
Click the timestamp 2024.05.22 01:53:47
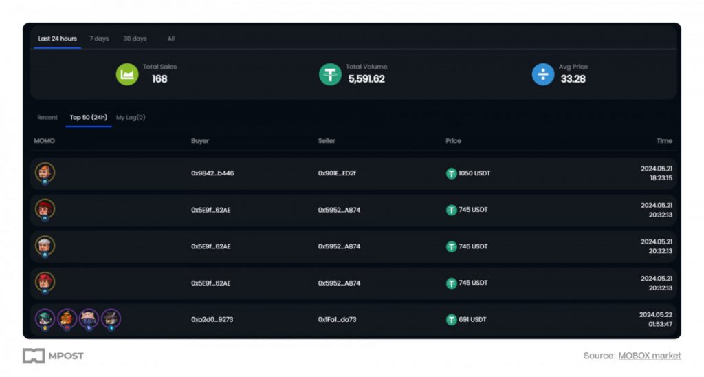[x=656, y=319]
